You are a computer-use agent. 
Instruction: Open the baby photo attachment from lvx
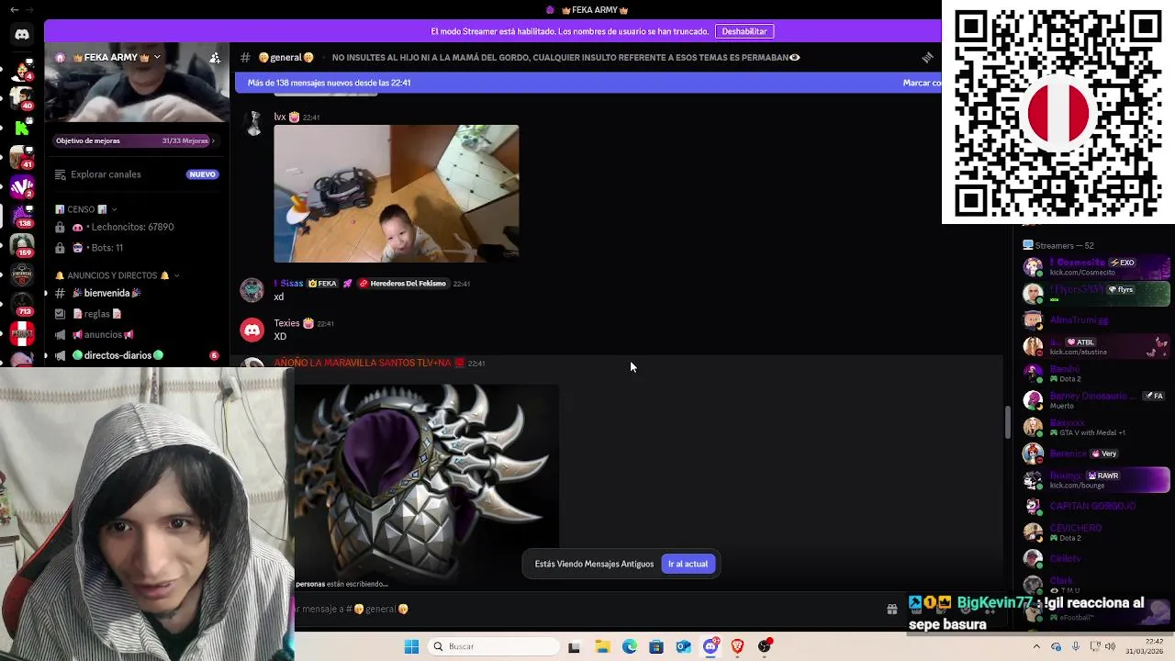tap(397, 194)
